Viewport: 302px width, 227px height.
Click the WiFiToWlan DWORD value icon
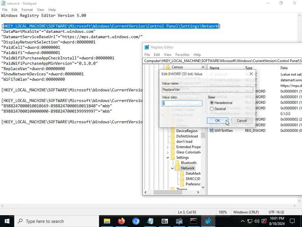click(x=211, y=130)
